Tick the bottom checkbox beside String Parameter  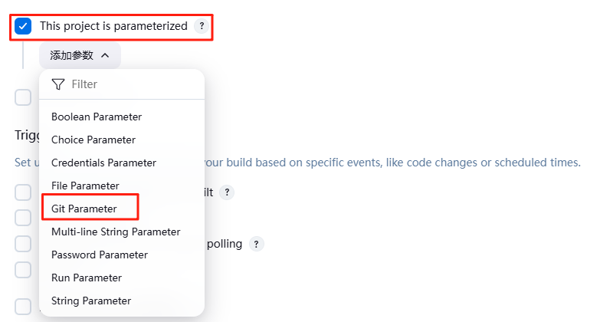tap(23, 307)
